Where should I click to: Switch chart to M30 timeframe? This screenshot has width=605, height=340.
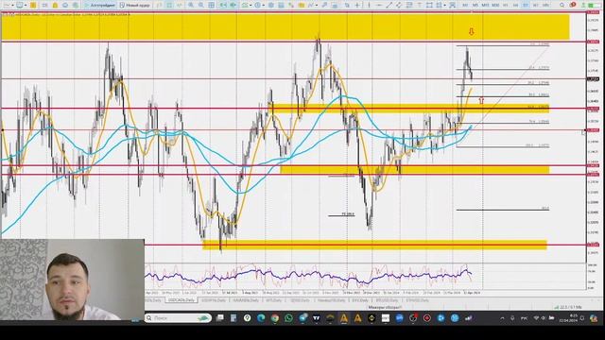coord(495,6)
